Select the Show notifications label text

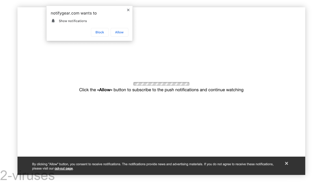tap(73, 21)
